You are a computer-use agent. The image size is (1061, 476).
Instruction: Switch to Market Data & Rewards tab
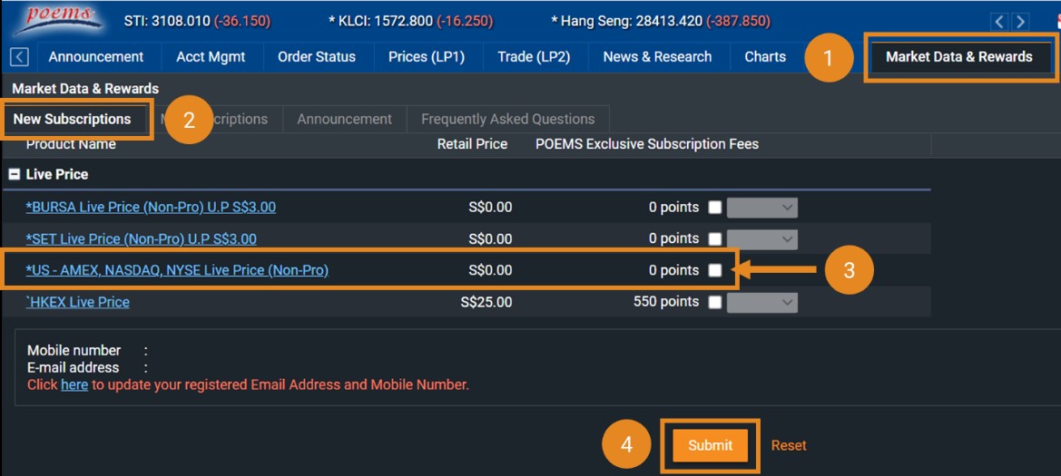click(958, 57)
